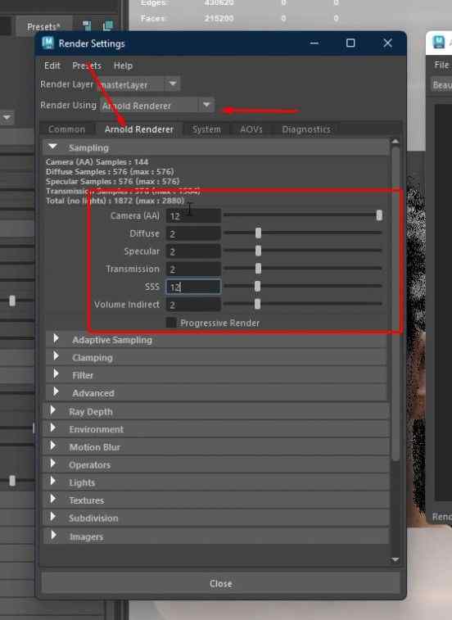The image size is (452, 620).
Task: Enable the Progressive Render checkbox
Action: (x=171, y=323)
